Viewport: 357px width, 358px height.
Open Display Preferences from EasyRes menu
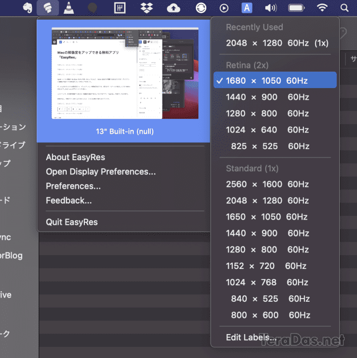(x=101, y=172)
